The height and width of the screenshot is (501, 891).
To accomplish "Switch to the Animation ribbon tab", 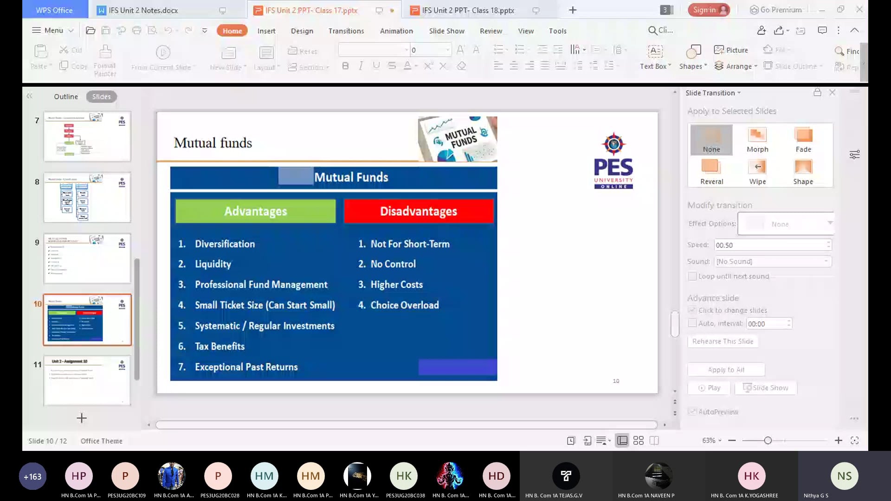I will [x=396, y=31].
